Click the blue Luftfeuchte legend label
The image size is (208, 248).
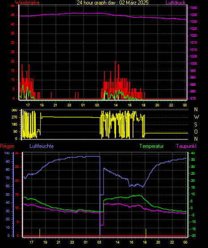(42, 146)
